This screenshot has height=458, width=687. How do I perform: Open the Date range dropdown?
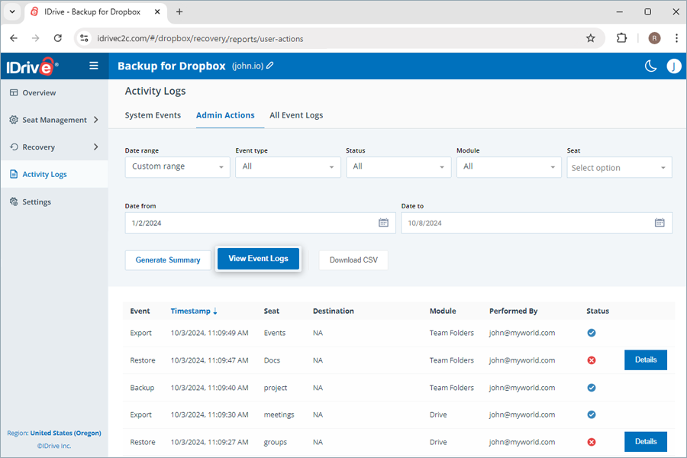pyautogui.click(x=177, y=166)
